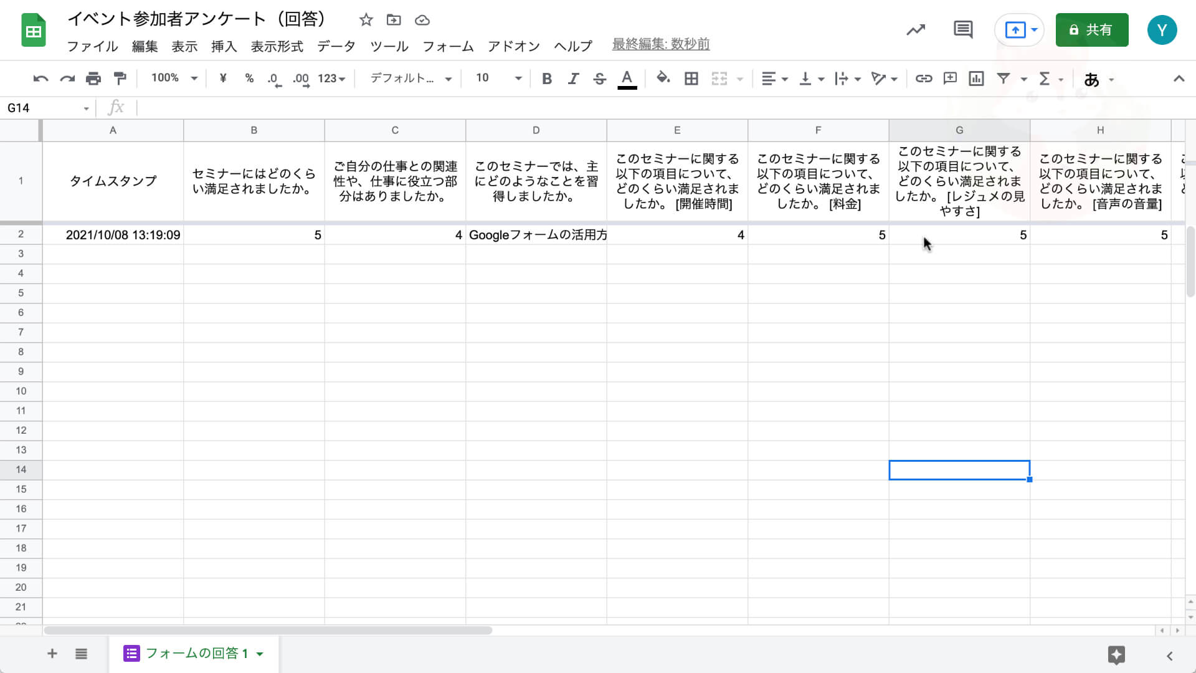The height and width of the screenshot is (673, 1196).
Task: Apply percent format
Action: [x=249, y=79]
